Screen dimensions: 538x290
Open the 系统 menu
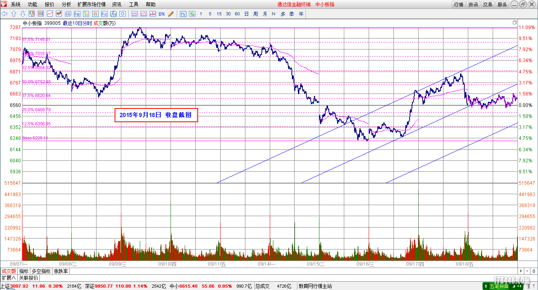pyautogui.click(x=16, y=4)
